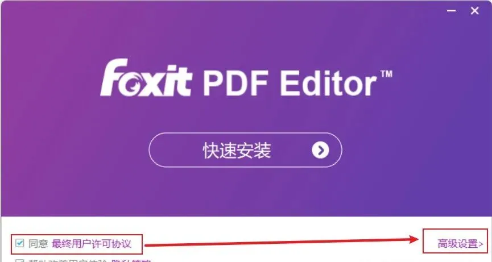Viewport: 492px width, 262px height.
Task: Click the Editor word in the title
Action: 328,83
